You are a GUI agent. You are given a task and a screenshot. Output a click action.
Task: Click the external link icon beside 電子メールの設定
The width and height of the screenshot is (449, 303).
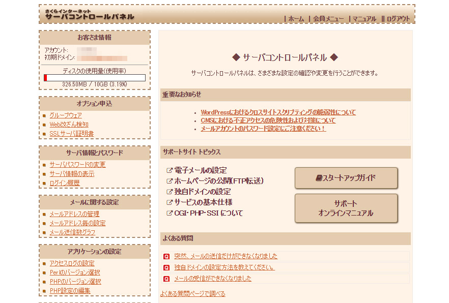coord(170,170)
